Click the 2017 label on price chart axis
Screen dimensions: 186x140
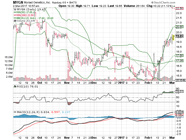tap(121, 83)
